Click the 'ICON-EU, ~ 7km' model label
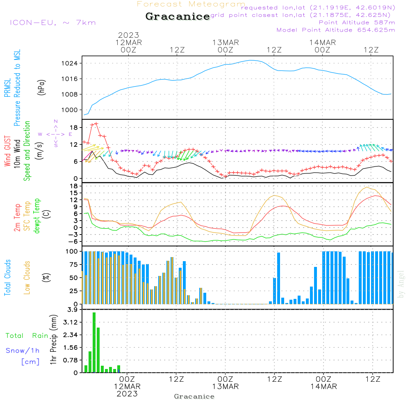Viewport: 410px width, 410px height. 53,23
